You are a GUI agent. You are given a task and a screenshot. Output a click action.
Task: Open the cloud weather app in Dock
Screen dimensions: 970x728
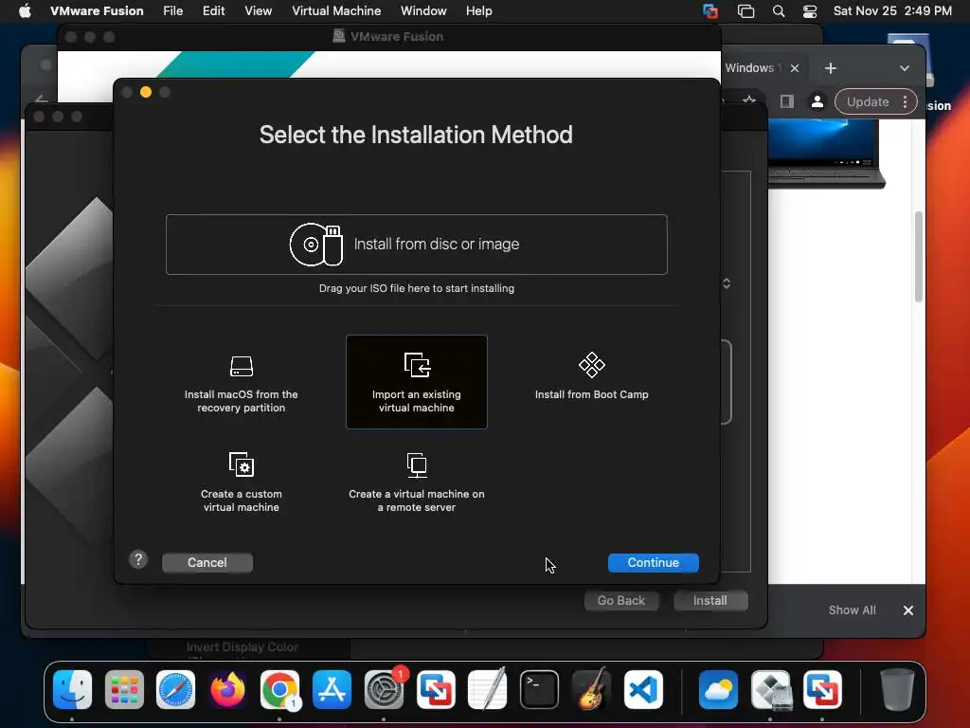click(x=718, y=689)
